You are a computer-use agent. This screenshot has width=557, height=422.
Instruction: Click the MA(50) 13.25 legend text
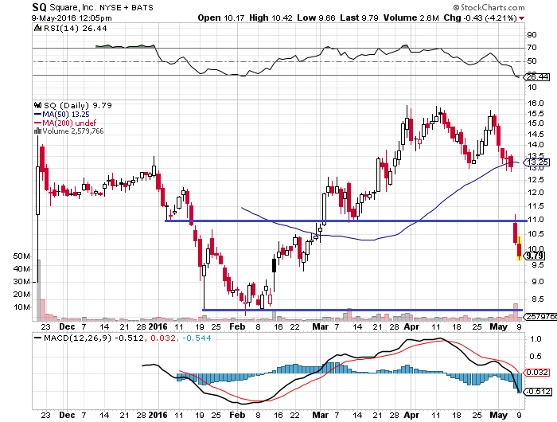66,115
